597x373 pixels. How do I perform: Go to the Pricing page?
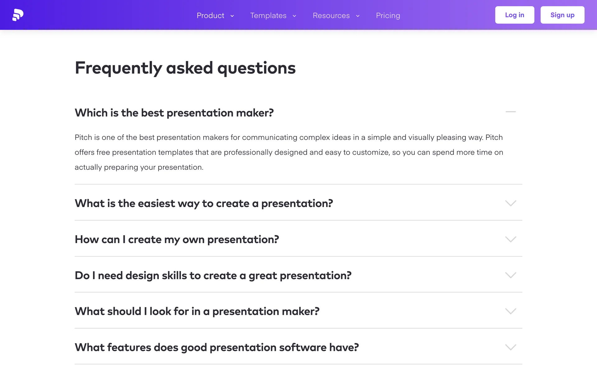point(388,16)
